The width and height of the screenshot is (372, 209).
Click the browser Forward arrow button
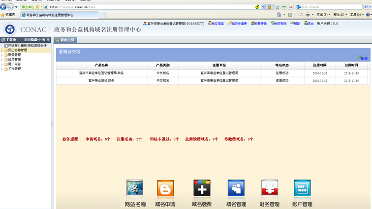click(x=10, y=7)
